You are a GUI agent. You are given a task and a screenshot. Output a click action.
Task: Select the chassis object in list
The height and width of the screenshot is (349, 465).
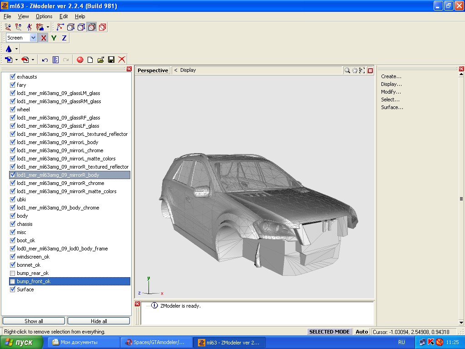pyautogui.click(x=25, y=224)
